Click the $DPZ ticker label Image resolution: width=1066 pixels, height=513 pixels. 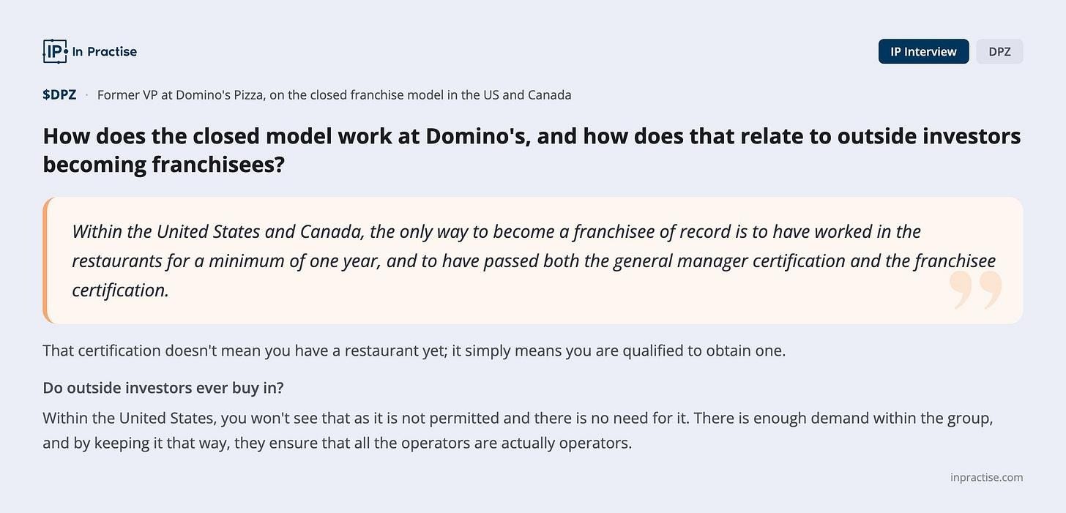59,94
